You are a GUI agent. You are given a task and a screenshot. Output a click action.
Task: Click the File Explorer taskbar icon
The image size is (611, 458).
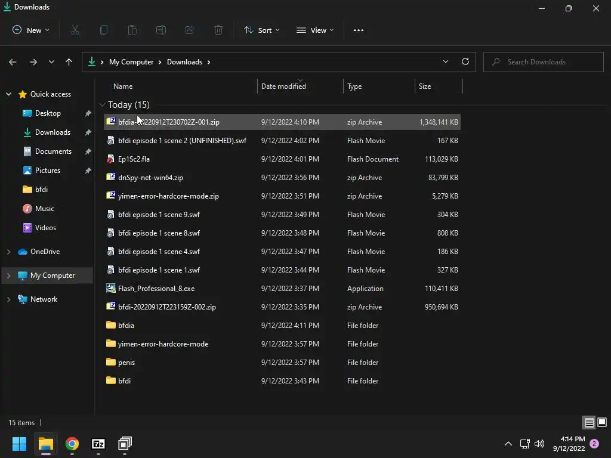click(x=45, y=444)
